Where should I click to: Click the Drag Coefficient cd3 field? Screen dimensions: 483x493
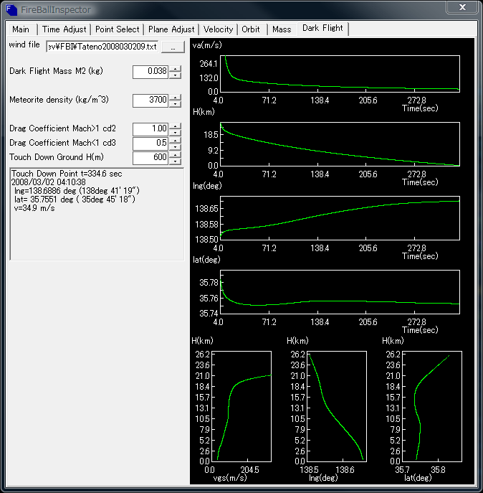coord(150,143)
